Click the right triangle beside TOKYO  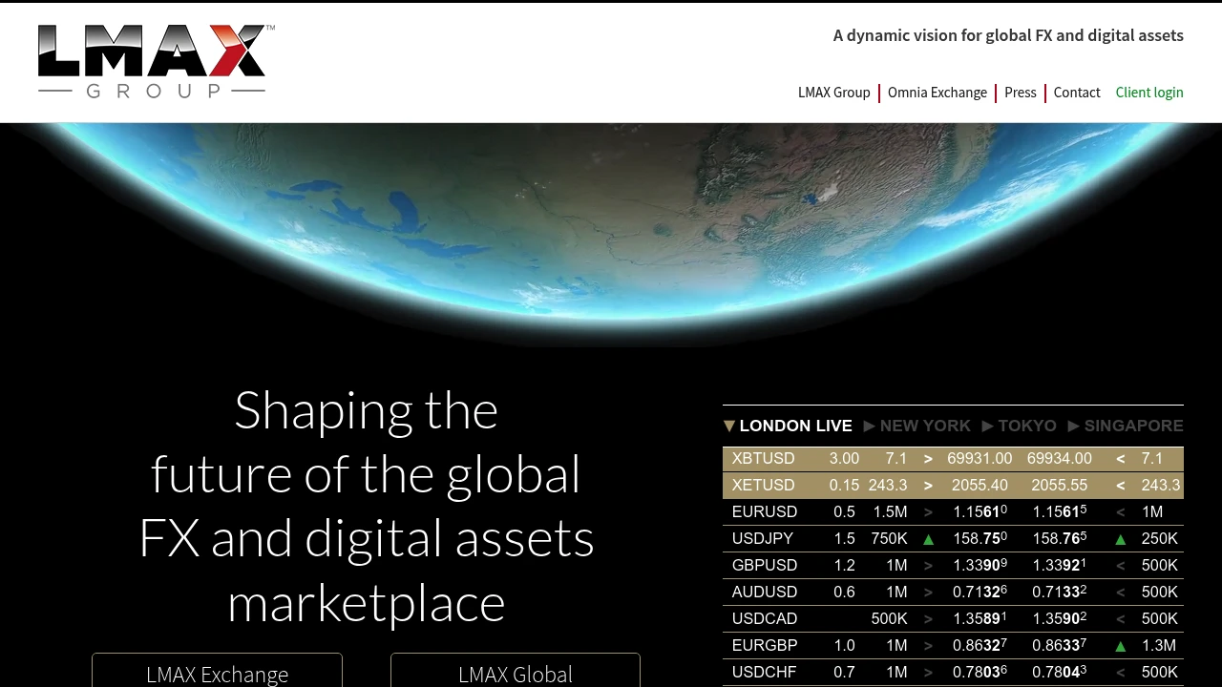[987, 426]
